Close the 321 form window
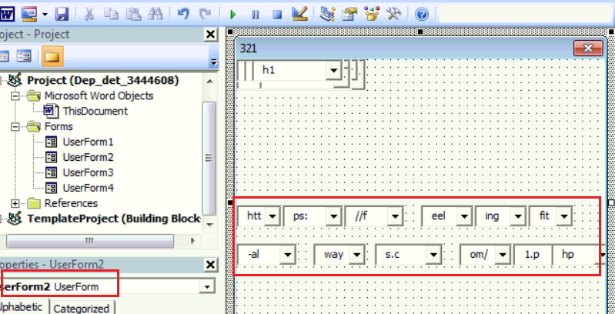 588,48
